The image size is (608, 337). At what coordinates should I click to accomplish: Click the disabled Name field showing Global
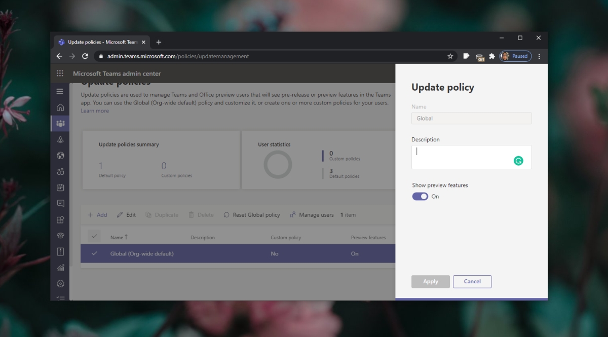pos(471,118)
